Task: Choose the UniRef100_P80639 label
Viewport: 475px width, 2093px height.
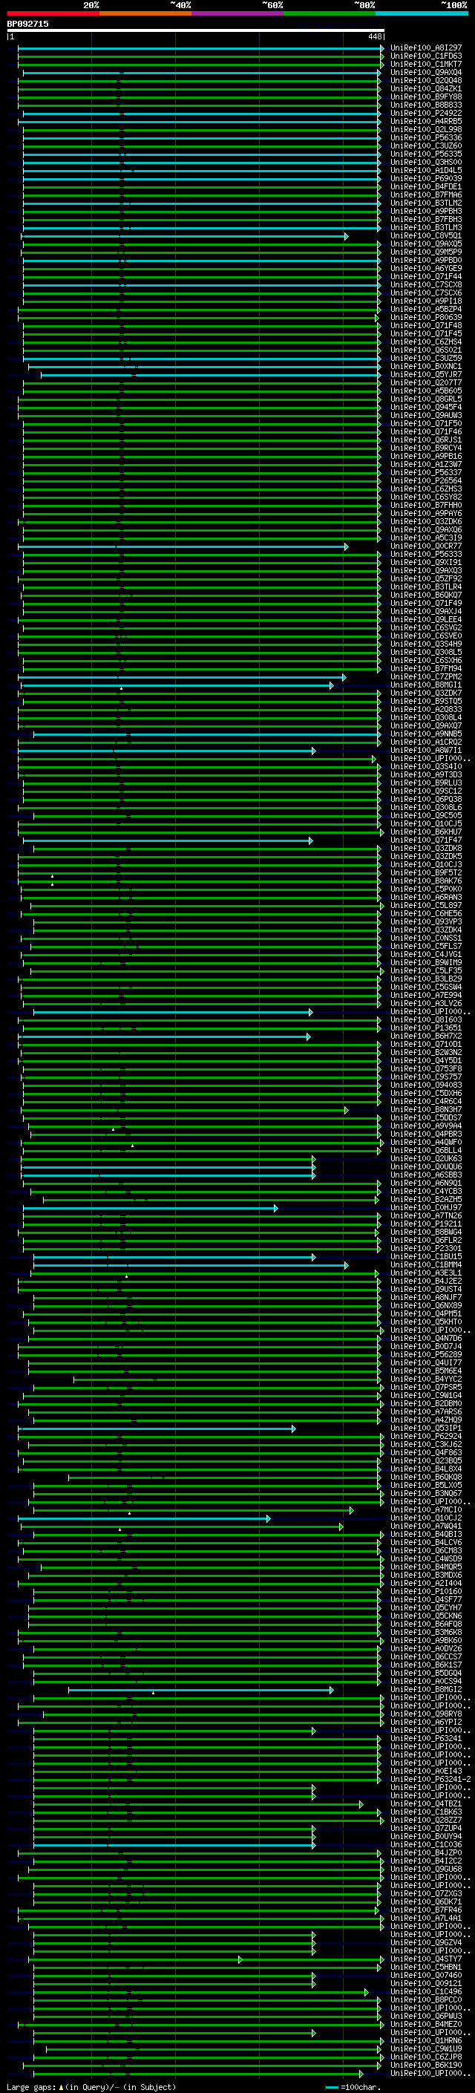Action: pyautogui.click(x=426, y=317)
